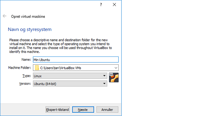Click the Navn og styresystem heading
The height and width of the screenshot is (116, 201).
point(30,29)
